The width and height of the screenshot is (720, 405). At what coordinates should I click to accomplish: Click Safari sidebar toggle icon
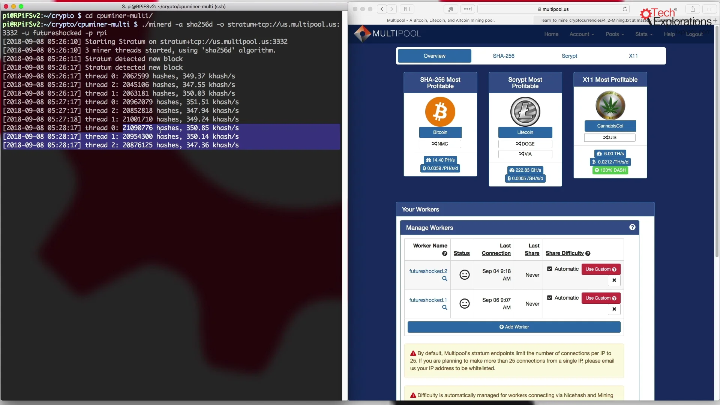click(x=407, y=9)
